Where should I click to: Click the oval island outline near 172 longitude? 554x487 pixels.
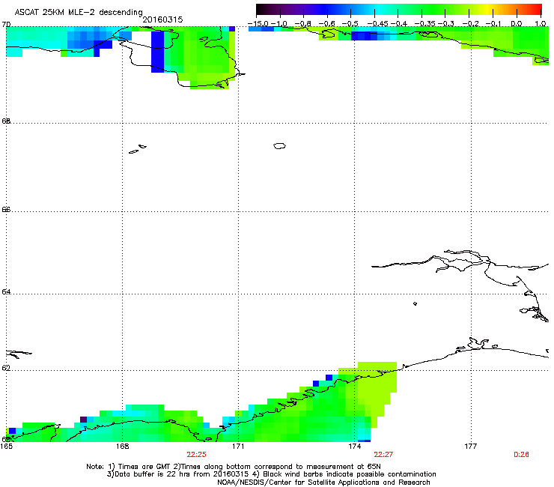click(279, 145)
